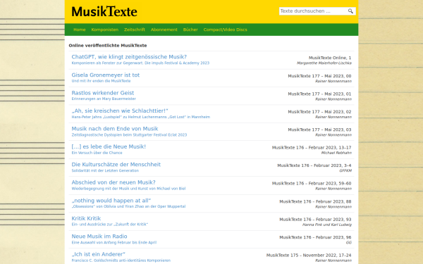
Task: Click author label 'GFFKM'
Action: click(x=345, y=170)
